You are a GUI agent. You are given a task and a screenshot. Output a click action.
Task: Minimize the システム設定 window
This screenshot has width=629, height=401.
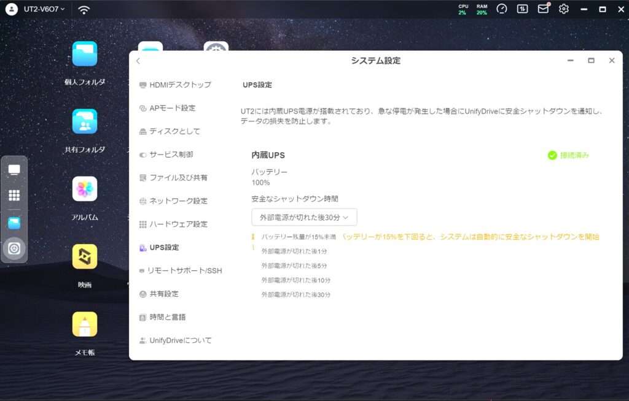[x=571, y=61]
